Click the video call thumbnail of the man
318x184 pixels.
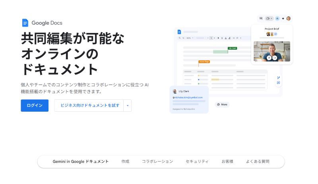pos(272,51)
